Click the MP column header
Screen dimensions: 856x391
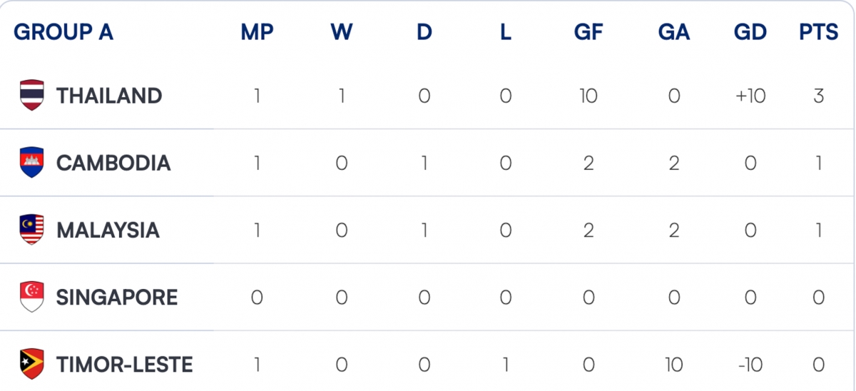coord(257,32)
